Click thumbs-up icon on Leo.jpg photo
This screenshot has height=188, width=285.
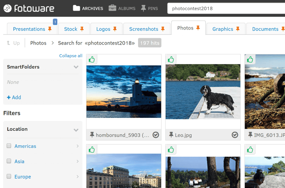[171, 59]
